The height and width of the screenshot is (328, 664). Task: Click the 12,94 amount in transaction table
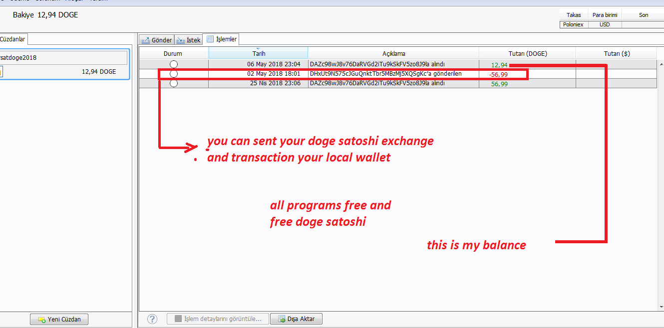tap(499, 65)
